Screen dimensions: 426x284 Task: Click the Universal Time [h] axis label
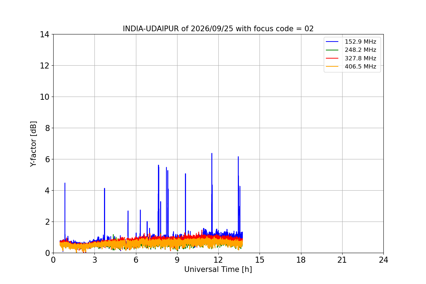pyautogui.click(x=218, y=269)
